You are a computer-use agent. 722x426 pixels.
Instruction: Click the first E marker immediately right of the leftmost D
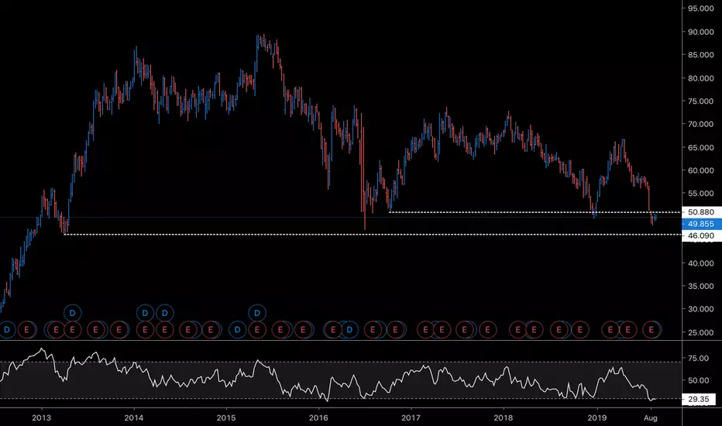click(x=26, y=330)
